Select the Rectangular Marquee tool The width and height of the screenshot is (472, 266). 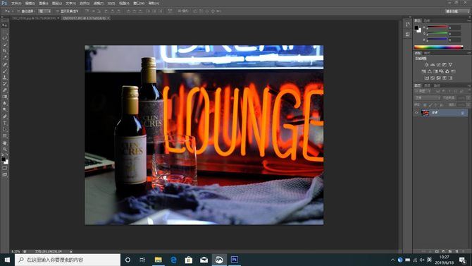[4, 32]
